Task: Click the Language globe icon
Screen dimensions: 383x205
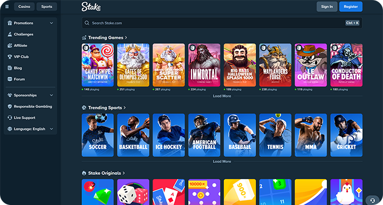Action: pos(10,129)
